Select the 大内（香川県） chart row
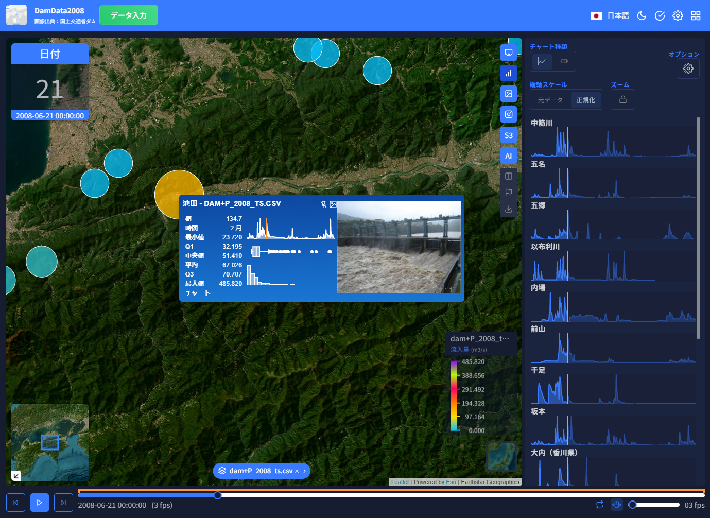Screen dimensions: 710x518 (x=613, y=467)
